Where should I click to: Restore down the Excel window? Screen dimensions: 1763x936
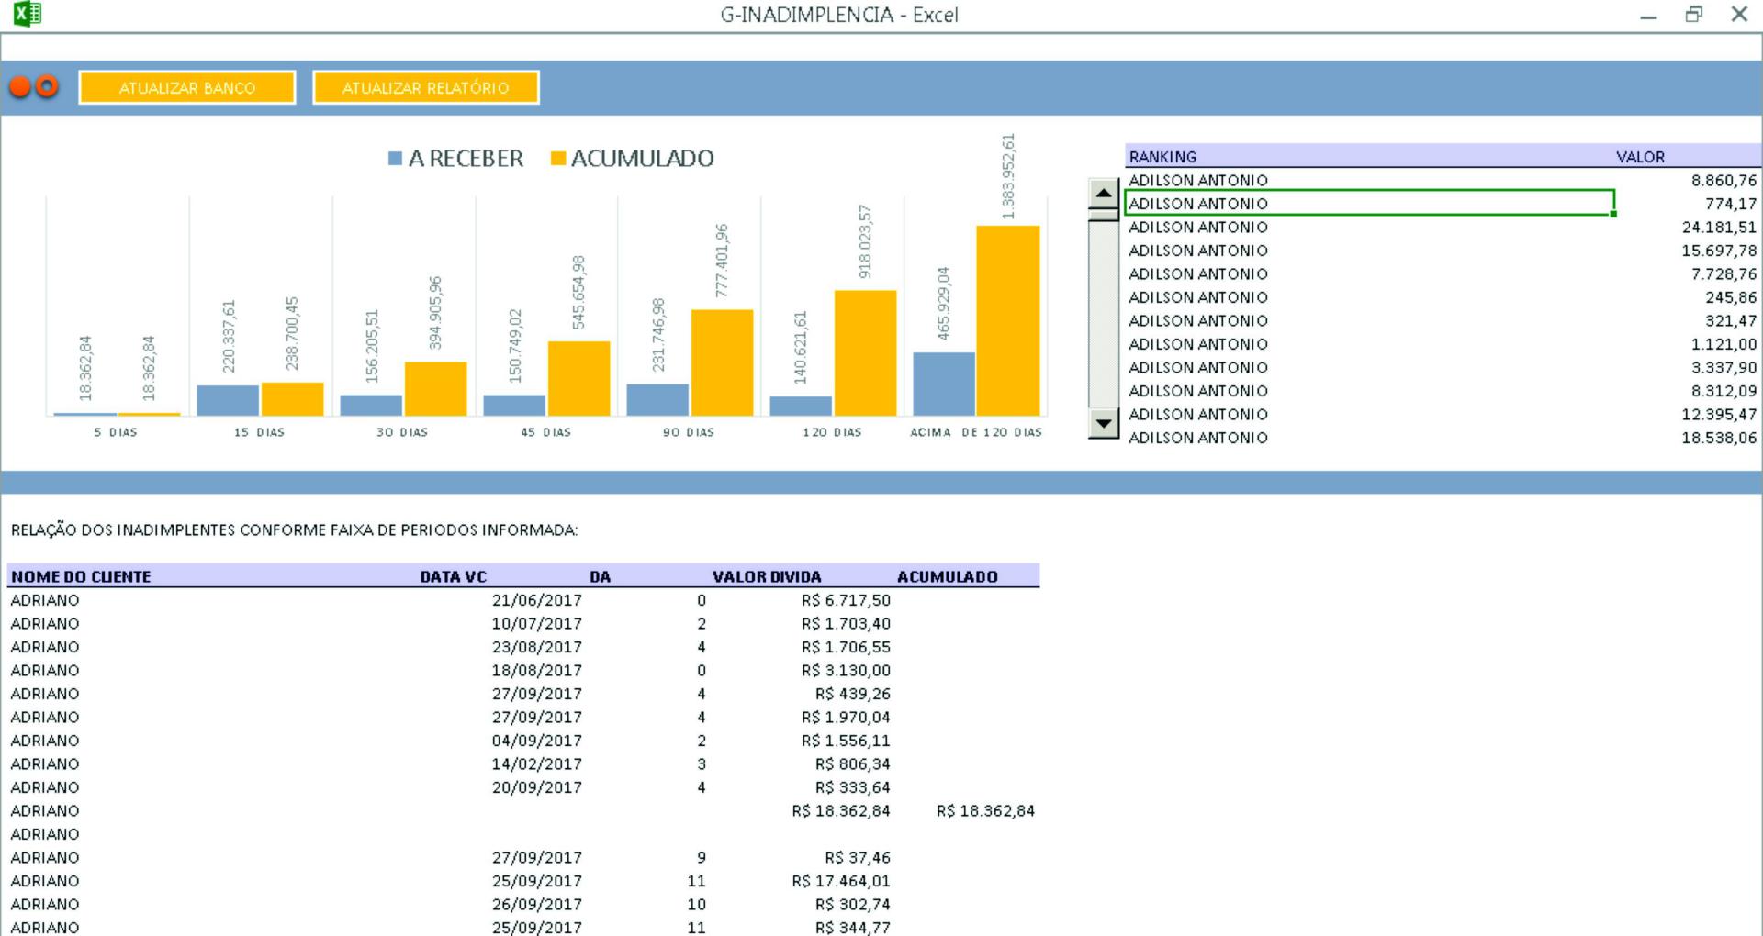click(1693, 15)
